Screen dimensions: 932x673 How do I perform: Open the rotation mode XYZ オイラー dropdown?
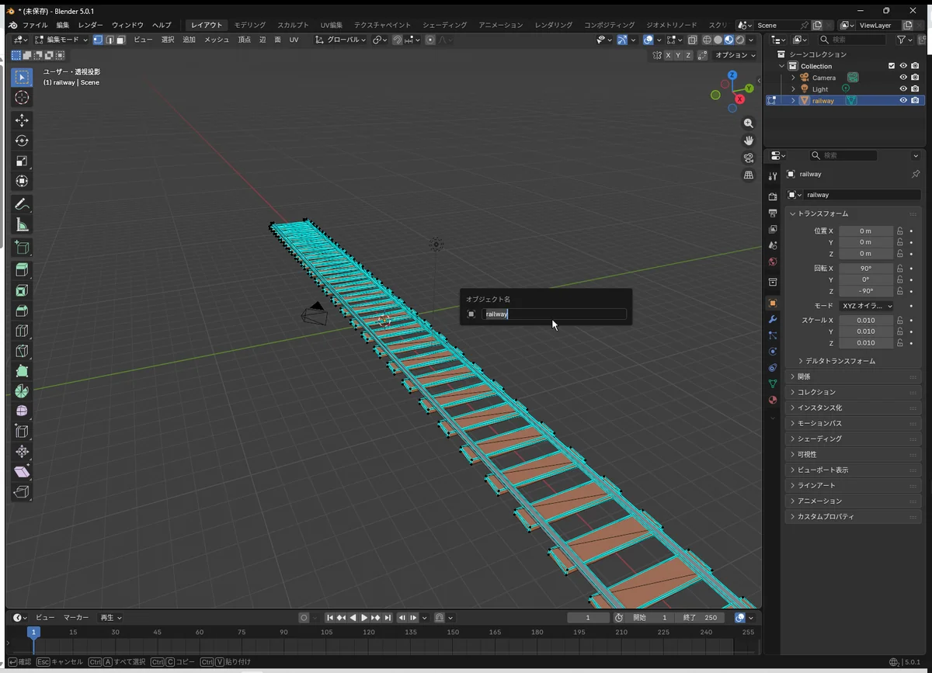pyautogui.click(x=865, y=306)
